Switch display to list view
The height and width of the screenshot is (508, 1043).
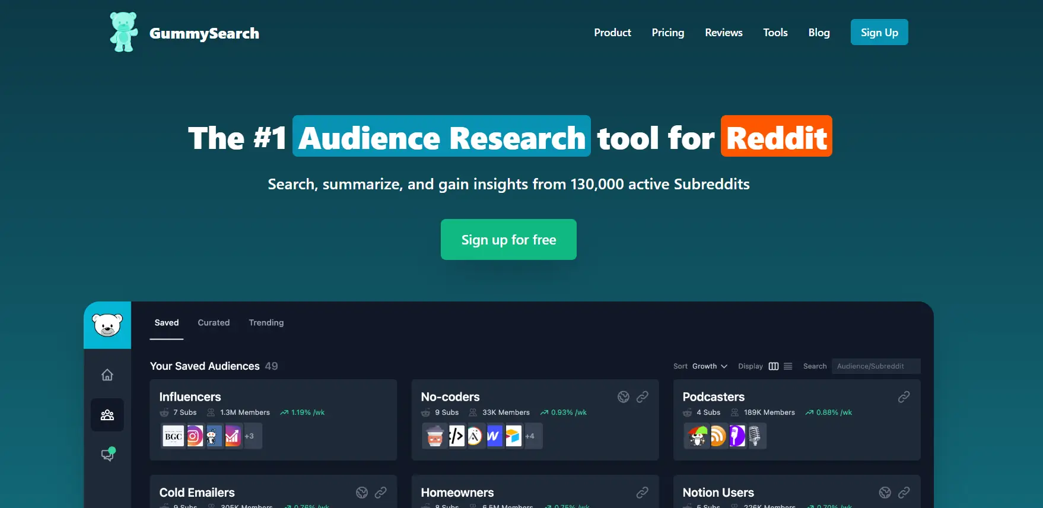[788, 366]
